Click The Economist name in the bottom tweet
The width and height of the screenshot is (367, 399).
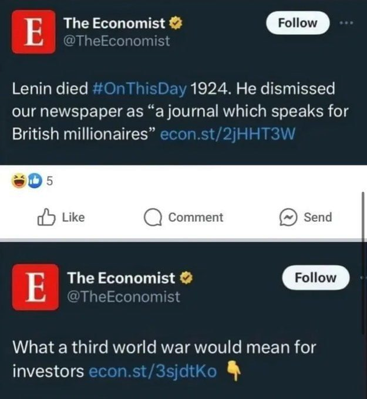click(x=123, y=278)
